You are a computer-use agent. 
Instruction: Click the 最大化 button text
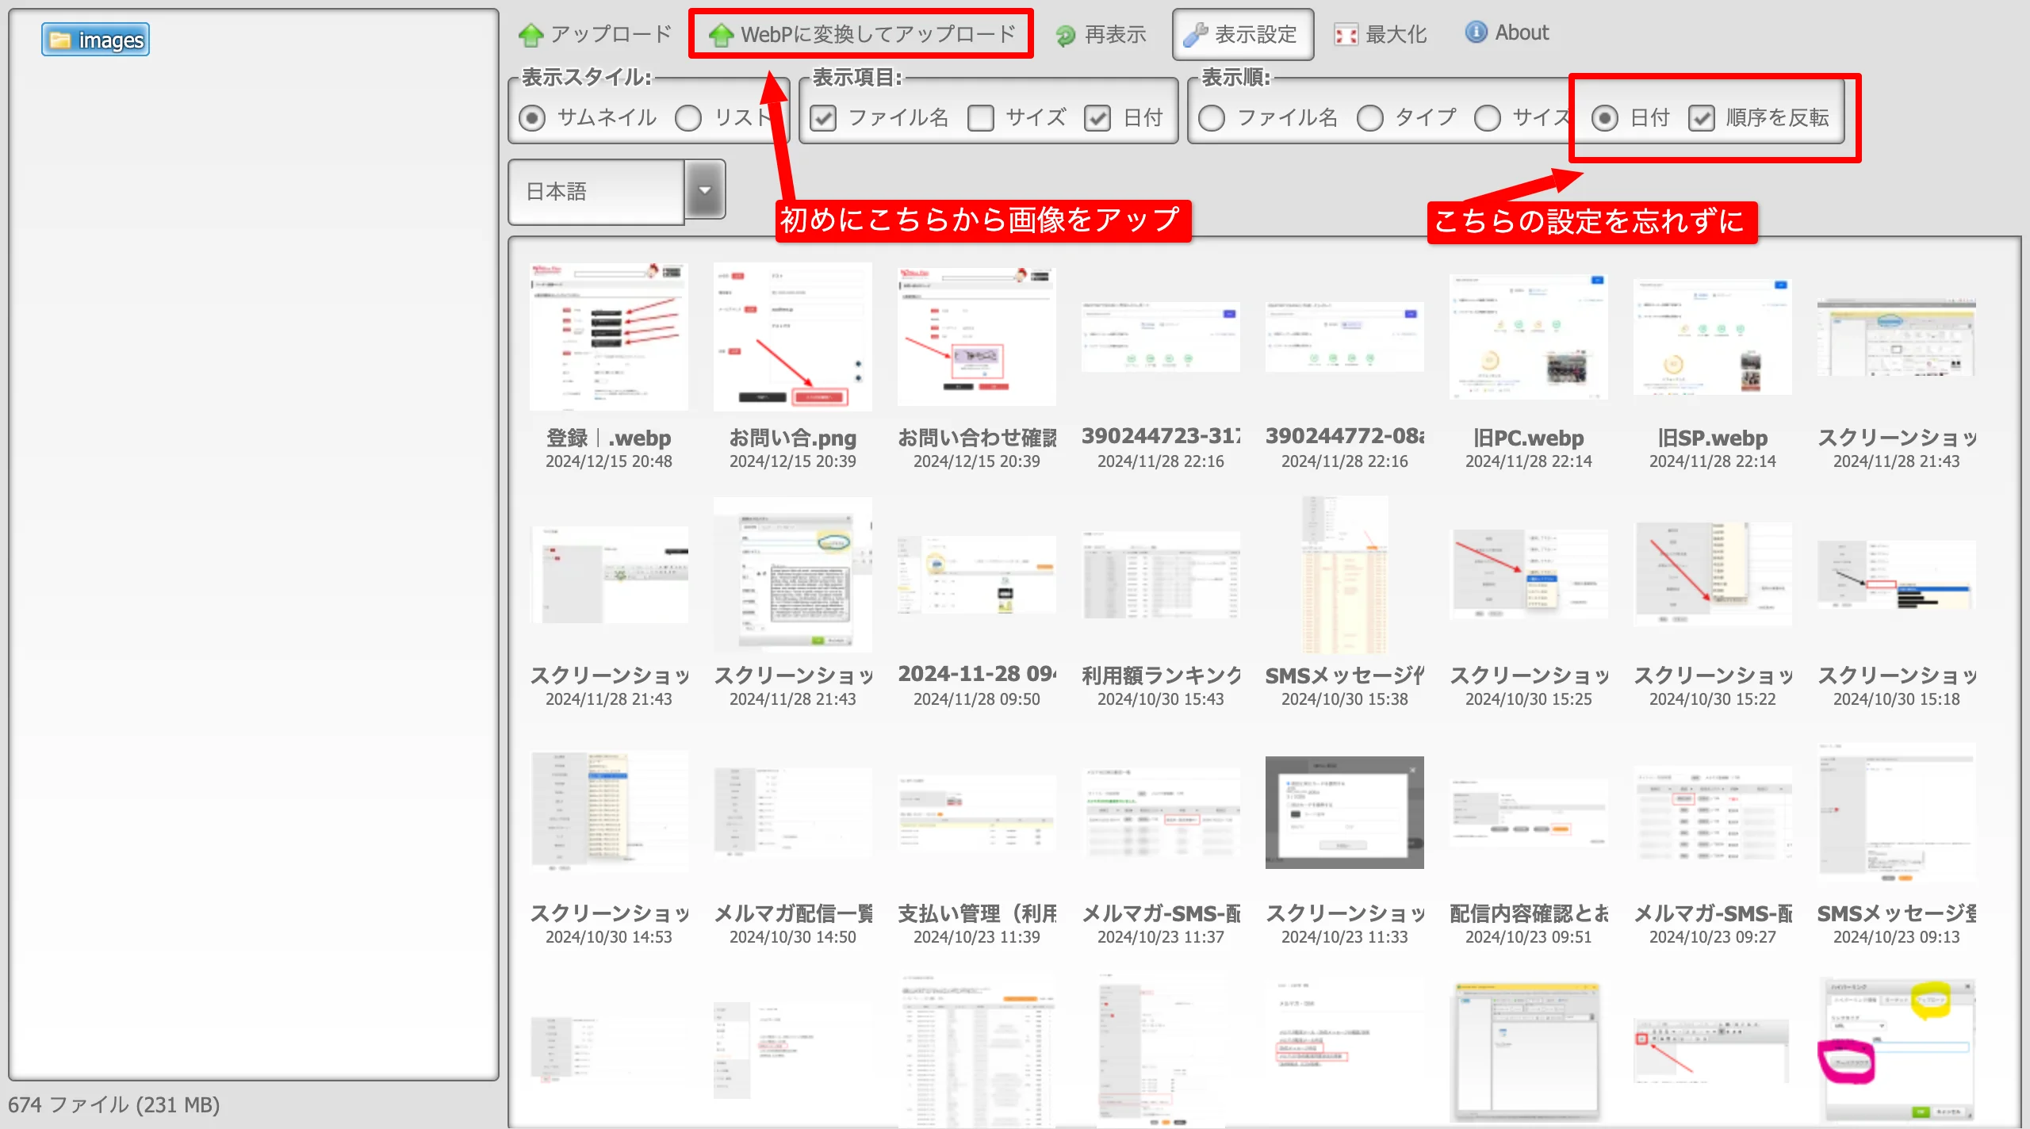point(1396,34)
